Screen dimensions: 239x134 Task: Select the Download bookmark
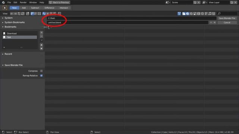(20, 33)
